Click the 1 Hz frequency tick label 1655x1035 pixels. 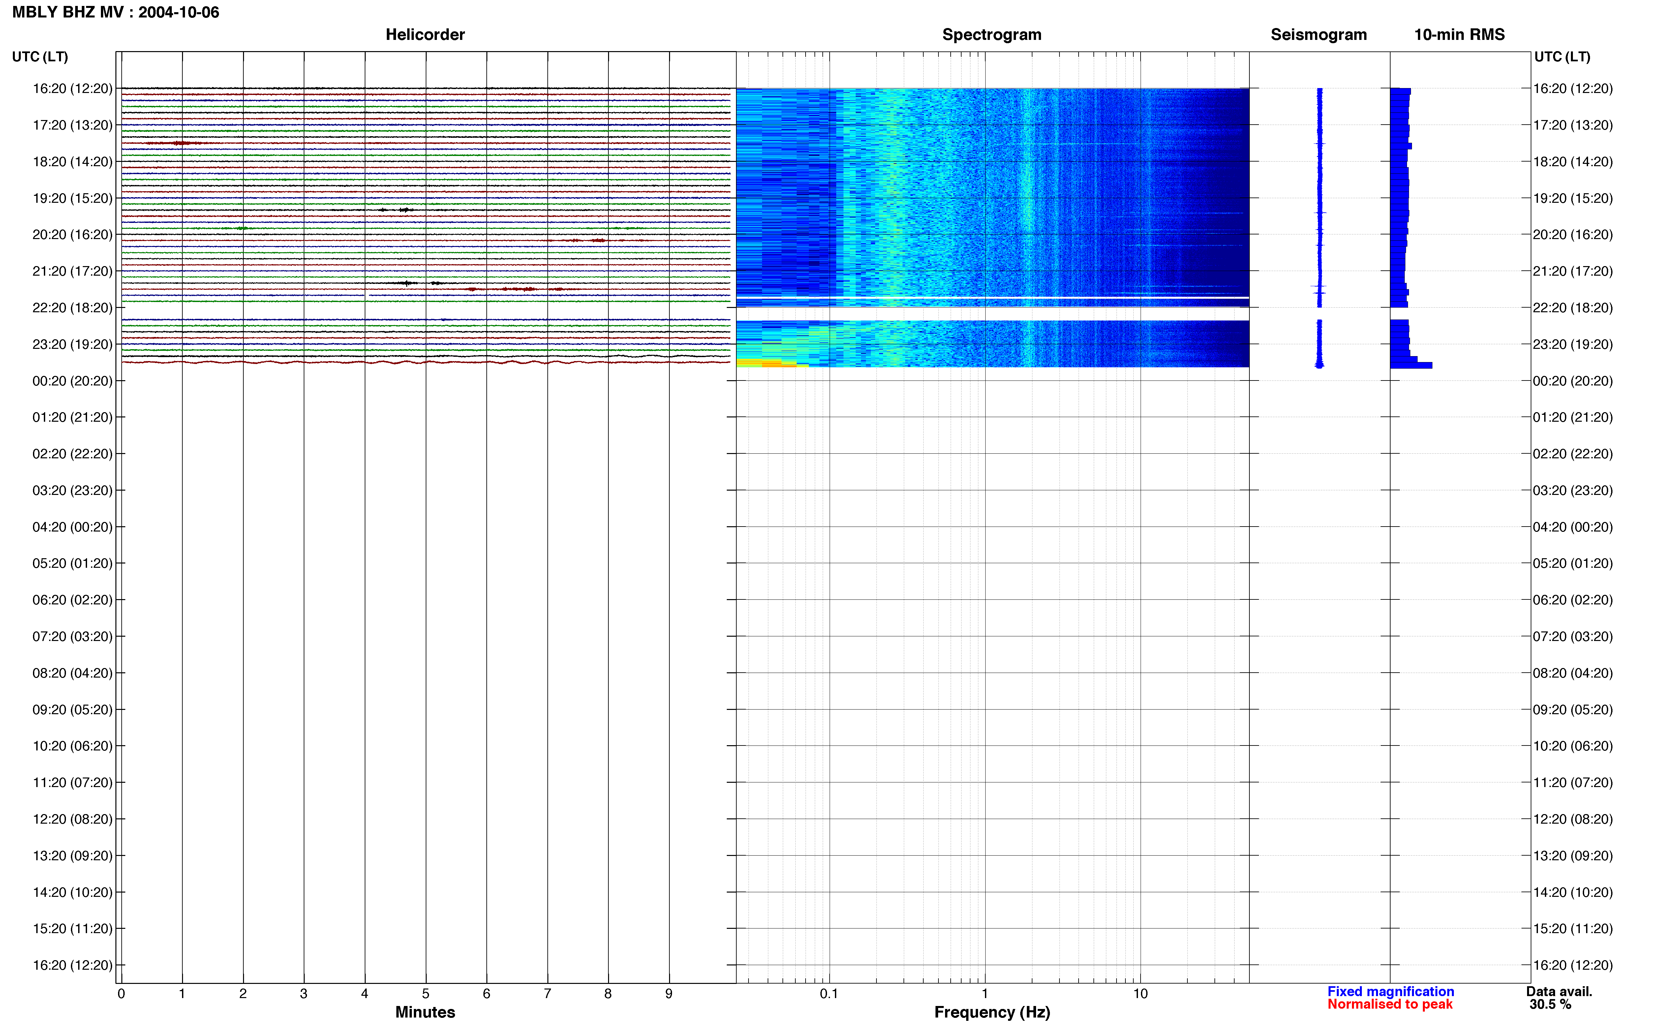pyautogui.click(x=985, y=994)
